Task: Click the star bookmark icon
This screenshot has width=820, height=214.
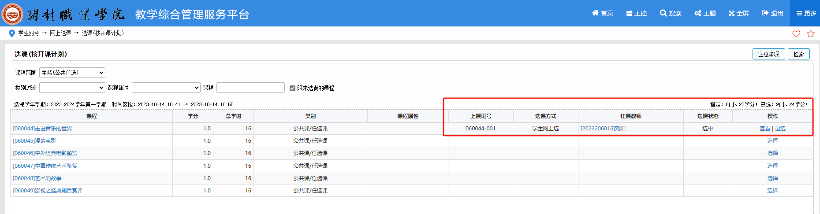Action: 810,33
